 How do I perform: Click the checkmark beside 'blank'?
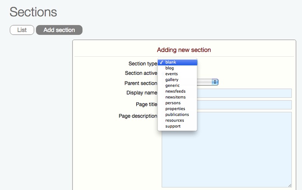pos(161,62)
